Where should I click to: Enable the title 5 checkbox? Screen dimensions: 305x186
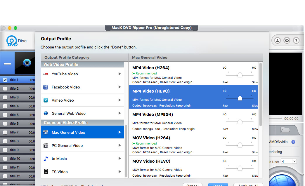point(5,115)
